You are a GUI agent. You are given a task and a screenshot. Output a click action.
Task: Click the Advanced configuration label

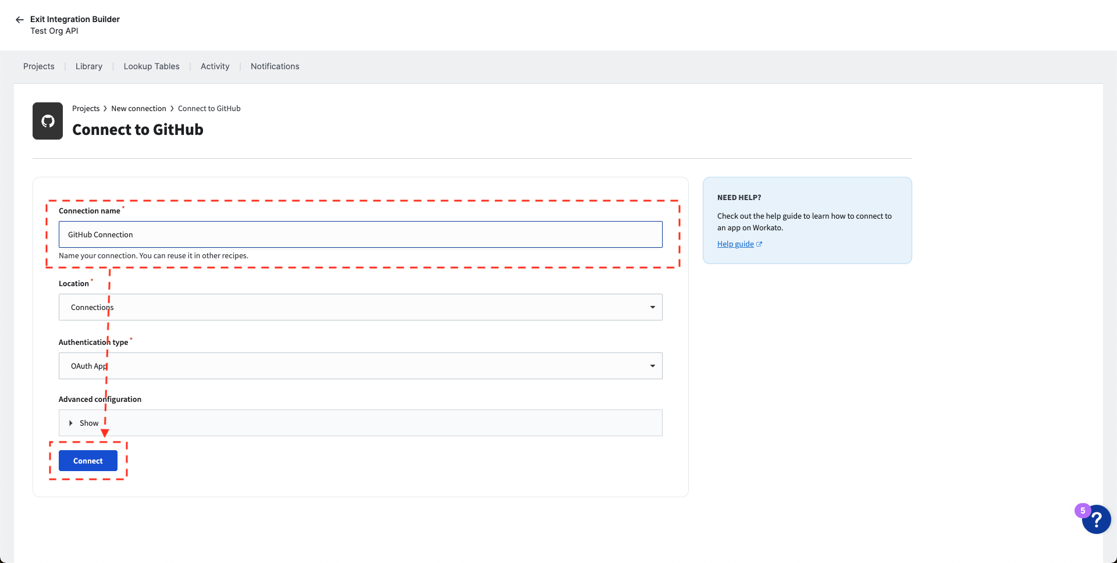point(100,400)
